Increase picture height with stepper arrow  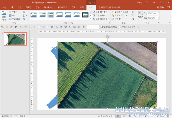tap(158, 13)
